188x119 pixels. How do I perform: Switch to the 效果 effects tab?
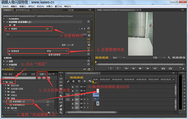tap(41, 74)
